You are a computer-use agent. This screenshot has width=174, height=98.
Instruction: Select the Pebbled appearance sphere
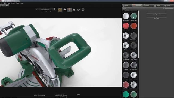click(x=126, y=65)
